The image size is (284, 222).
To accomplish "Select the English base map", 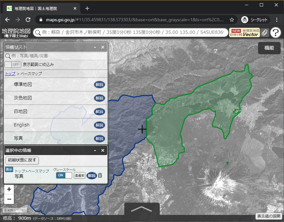I will [x=22, y=125].
